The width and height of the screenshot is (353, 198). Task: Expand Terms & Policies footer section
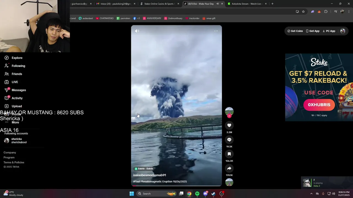point(14,163)
